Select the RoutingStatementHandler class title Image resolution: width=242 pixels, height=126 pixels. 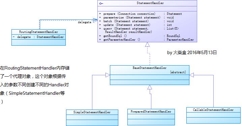(38, 32)
